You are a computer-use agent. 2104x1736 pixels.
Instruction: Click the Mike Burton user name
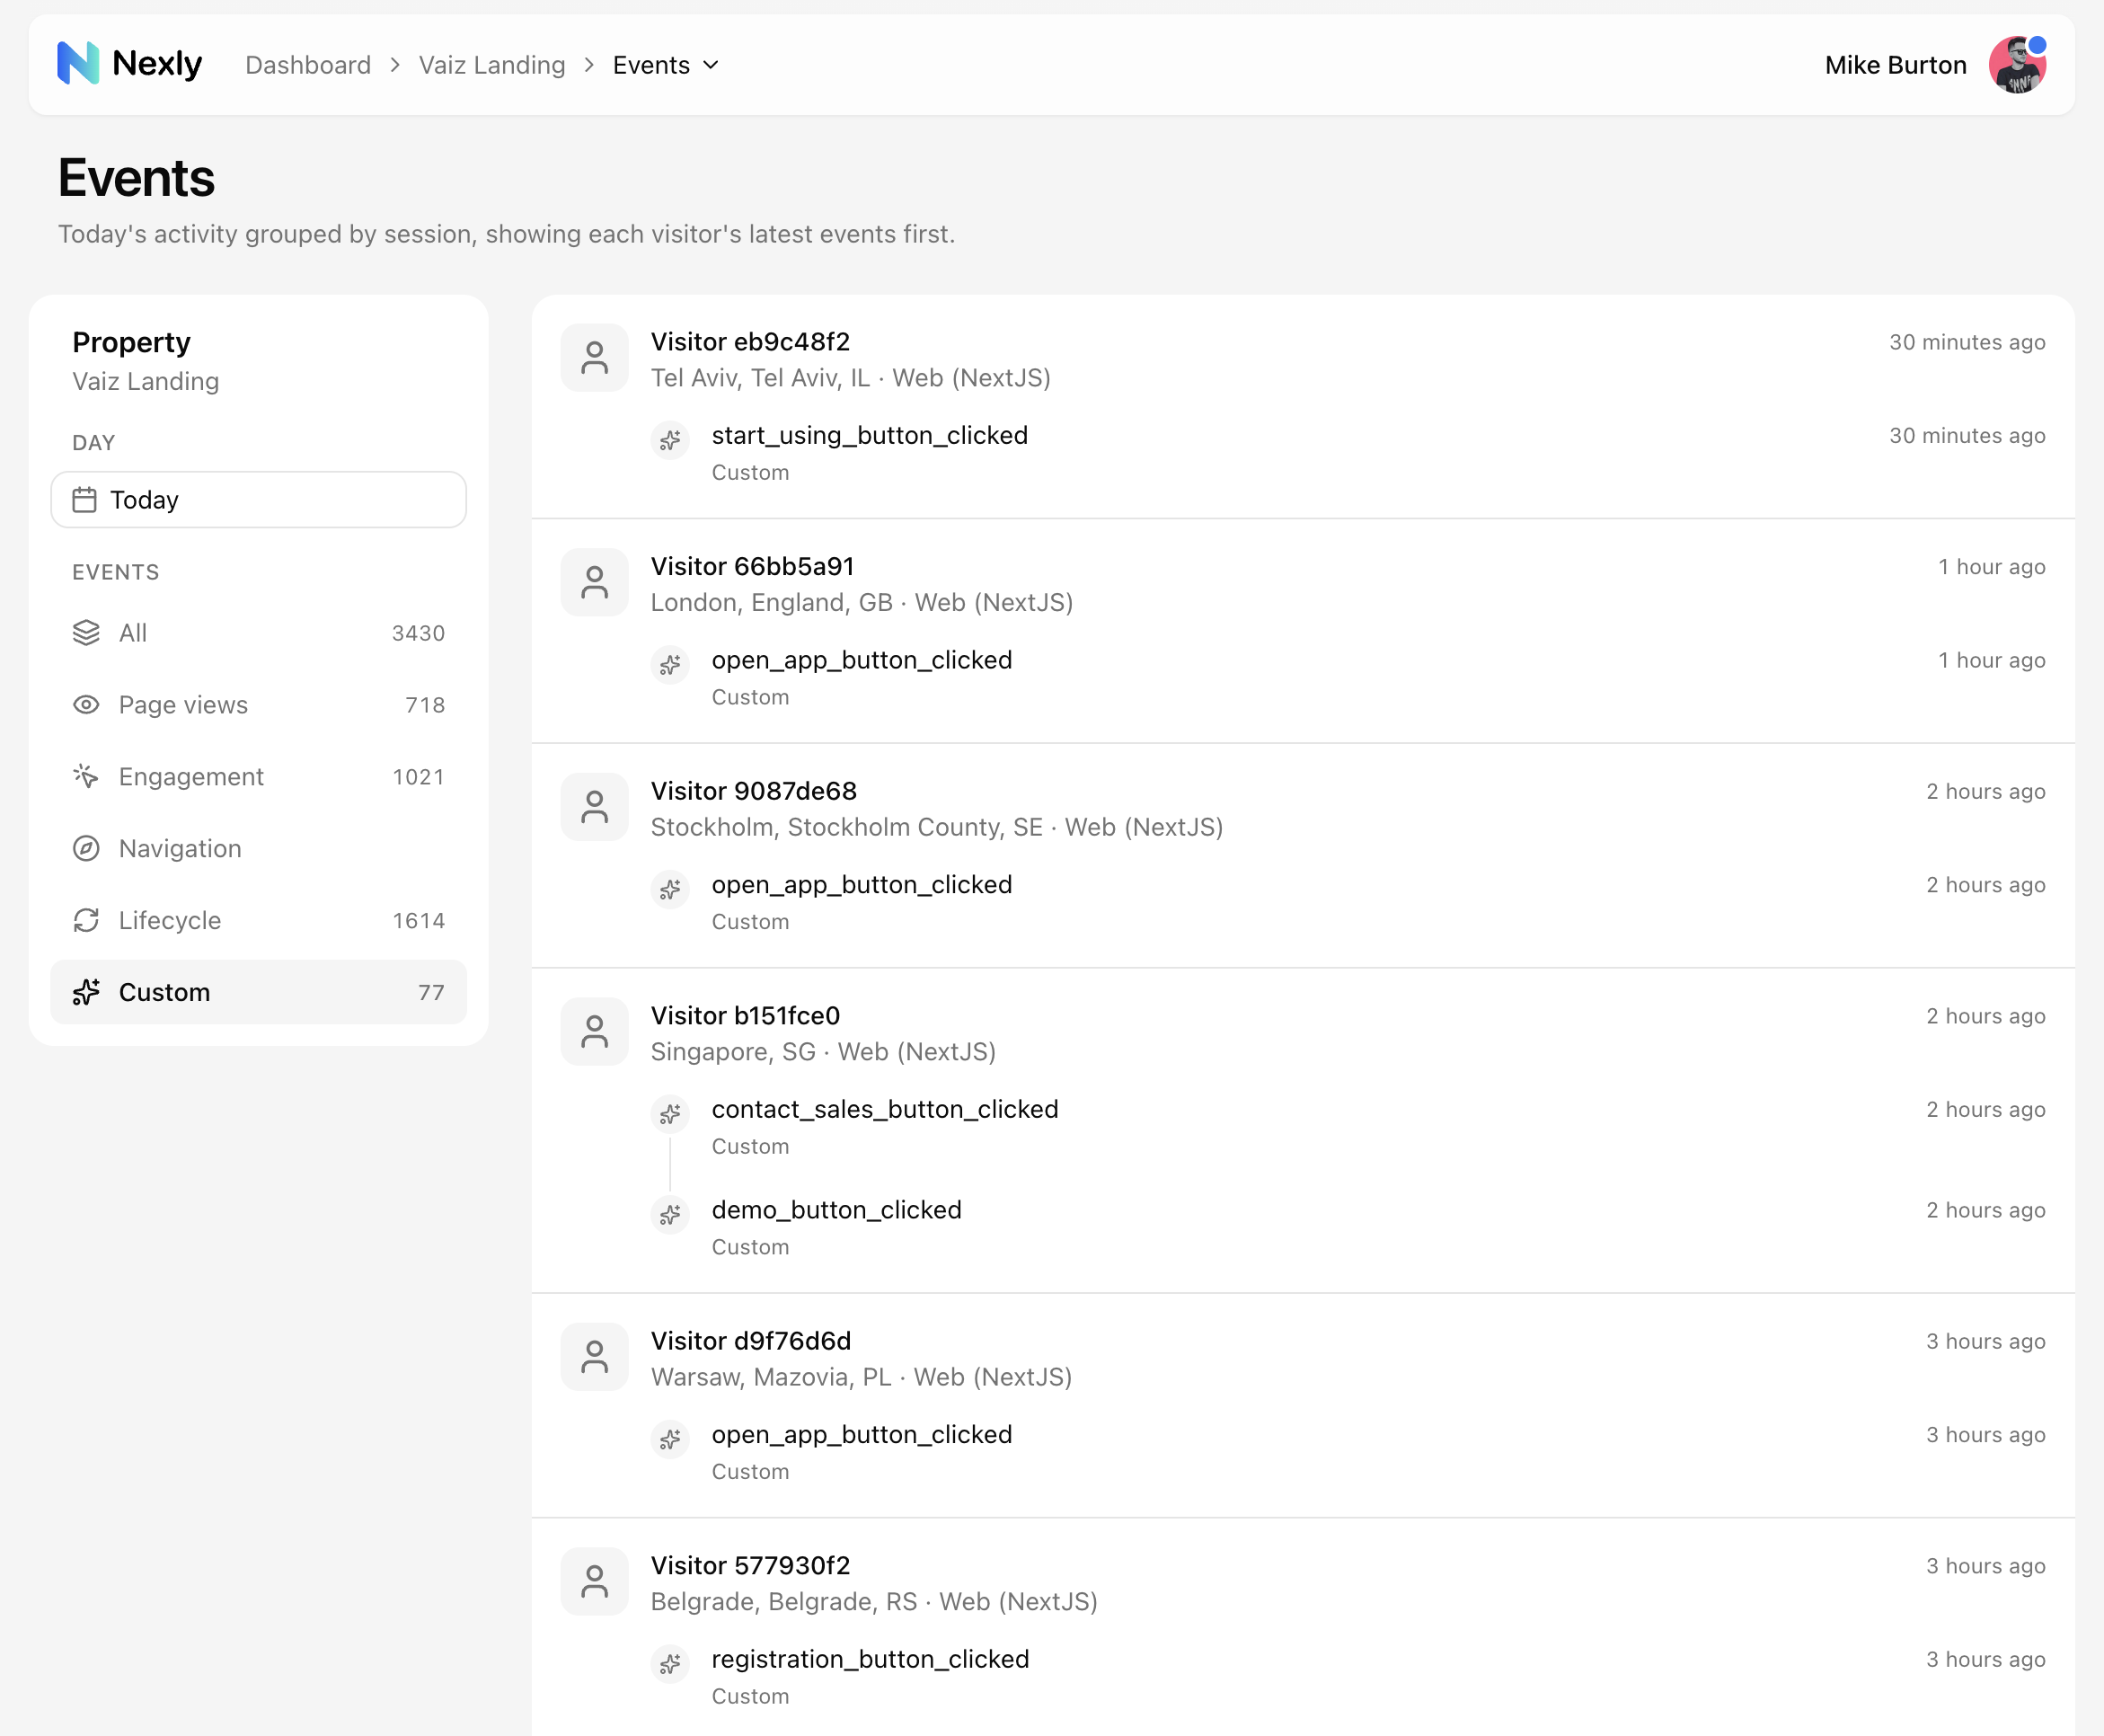click(1895, 65)
